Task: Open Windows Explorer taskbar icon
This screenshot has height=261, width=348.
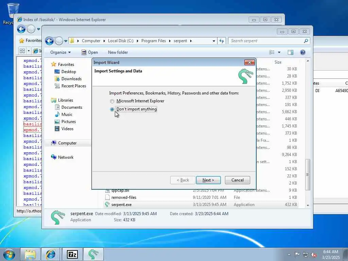Action: (x=30, y=254)
